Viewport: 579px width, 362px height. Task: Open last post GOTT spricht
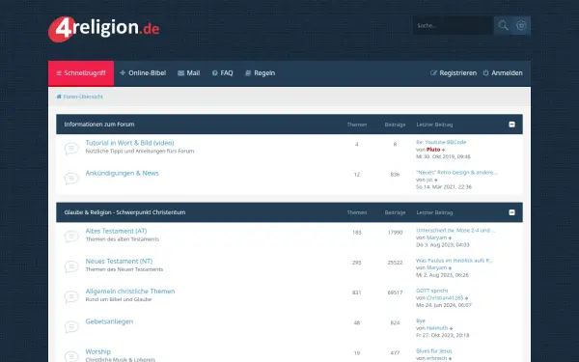coord(432,291)
